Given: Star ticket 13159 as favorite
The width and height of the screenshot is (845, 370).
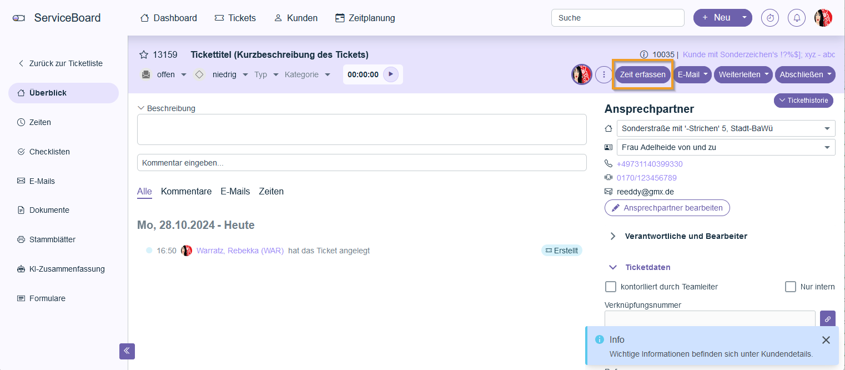Looking at the screenshot, I should [x=144, y=54].
